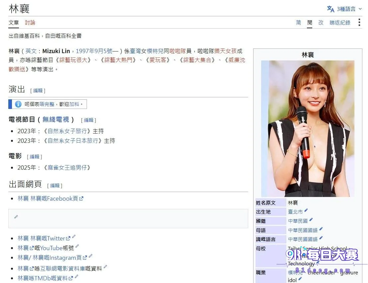Click pencil edit icon beside 臺北市

[306, 210]
